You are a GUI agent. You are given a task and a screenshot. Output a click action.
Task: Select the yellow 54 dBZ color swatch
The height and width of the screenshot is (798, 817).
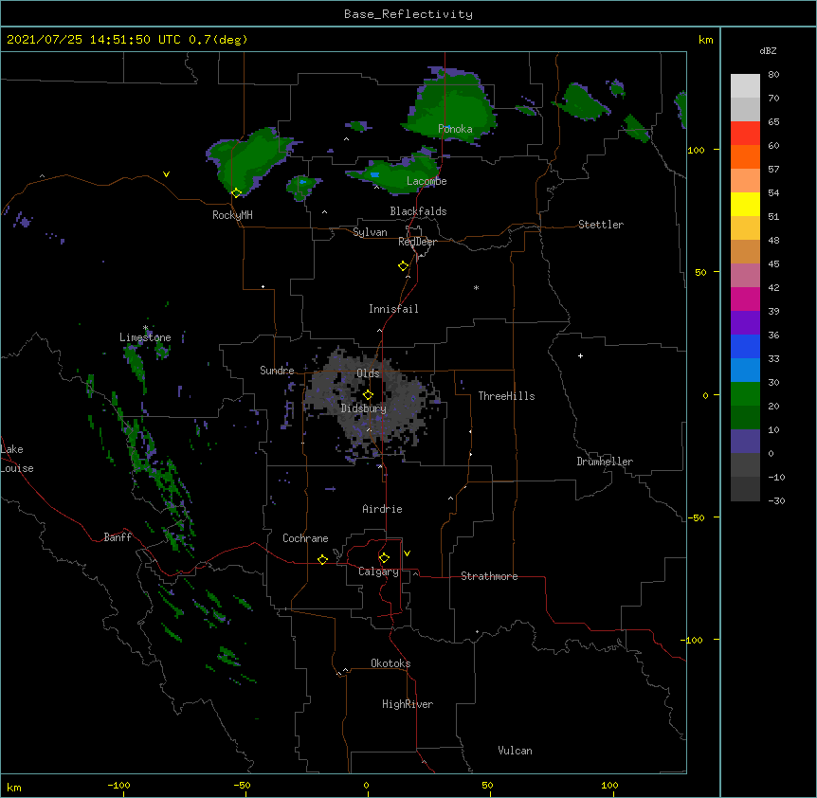745,204
